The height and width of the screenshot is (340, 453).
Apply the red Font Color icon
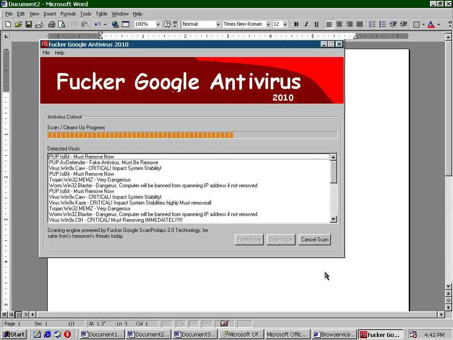[431, 24]
